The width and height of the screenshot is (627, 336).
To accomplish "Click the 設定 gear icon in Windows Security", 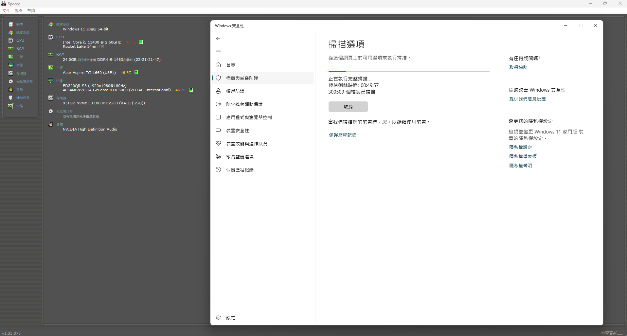I will tap(218, 317).
